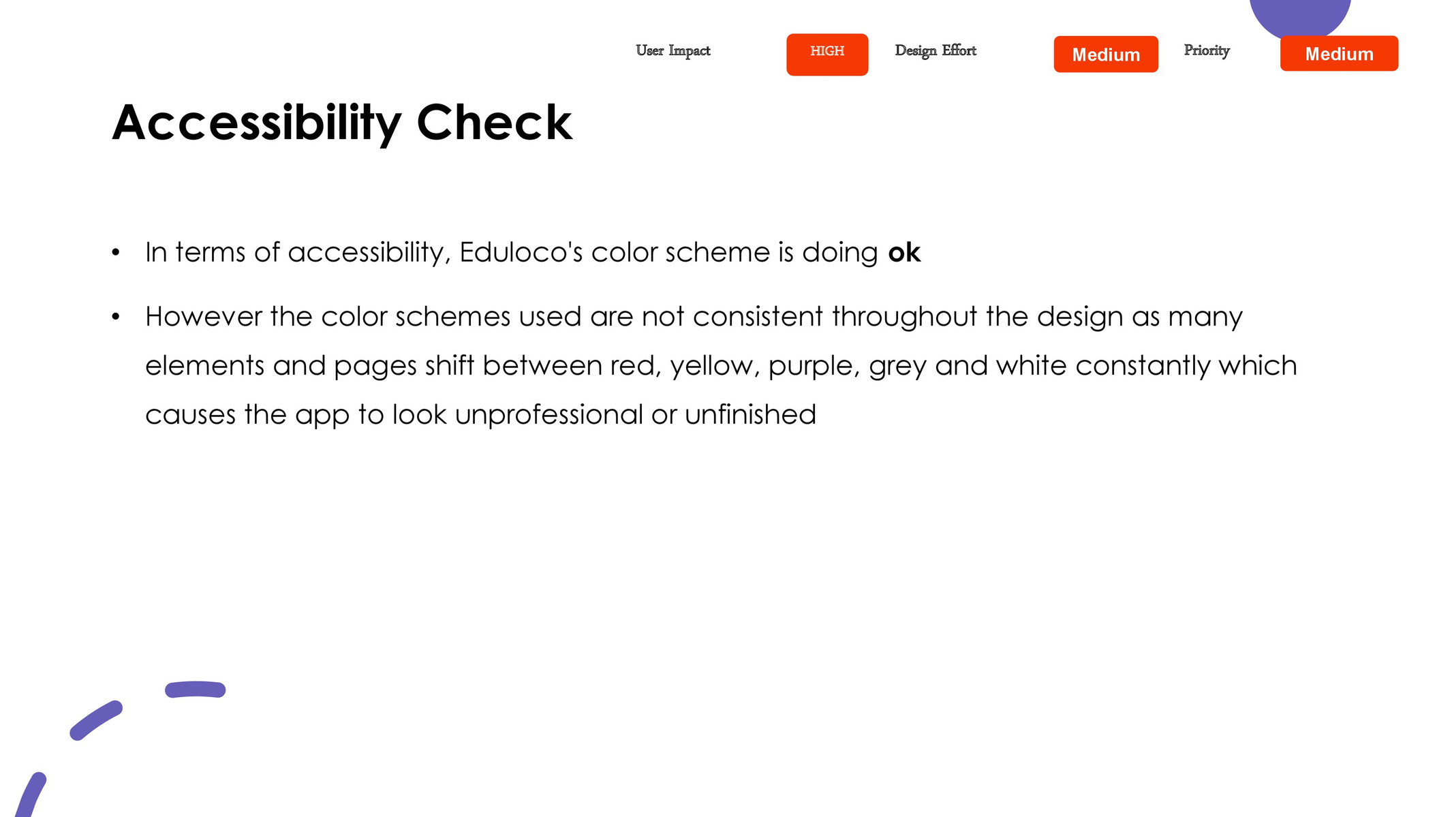Click the bold word ok
Viewport: 1452px width, 817px height.
coord(904,253)
